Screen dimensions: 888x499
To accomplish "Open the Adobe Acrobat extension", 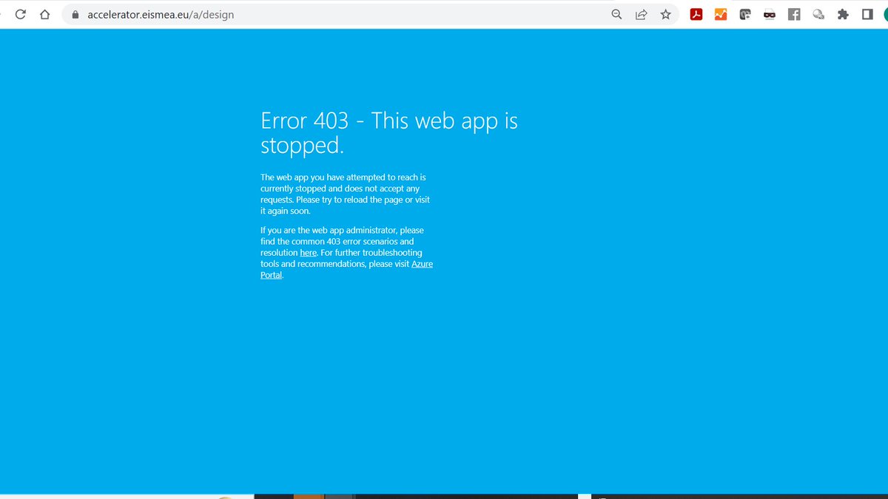I will point(696,14).
